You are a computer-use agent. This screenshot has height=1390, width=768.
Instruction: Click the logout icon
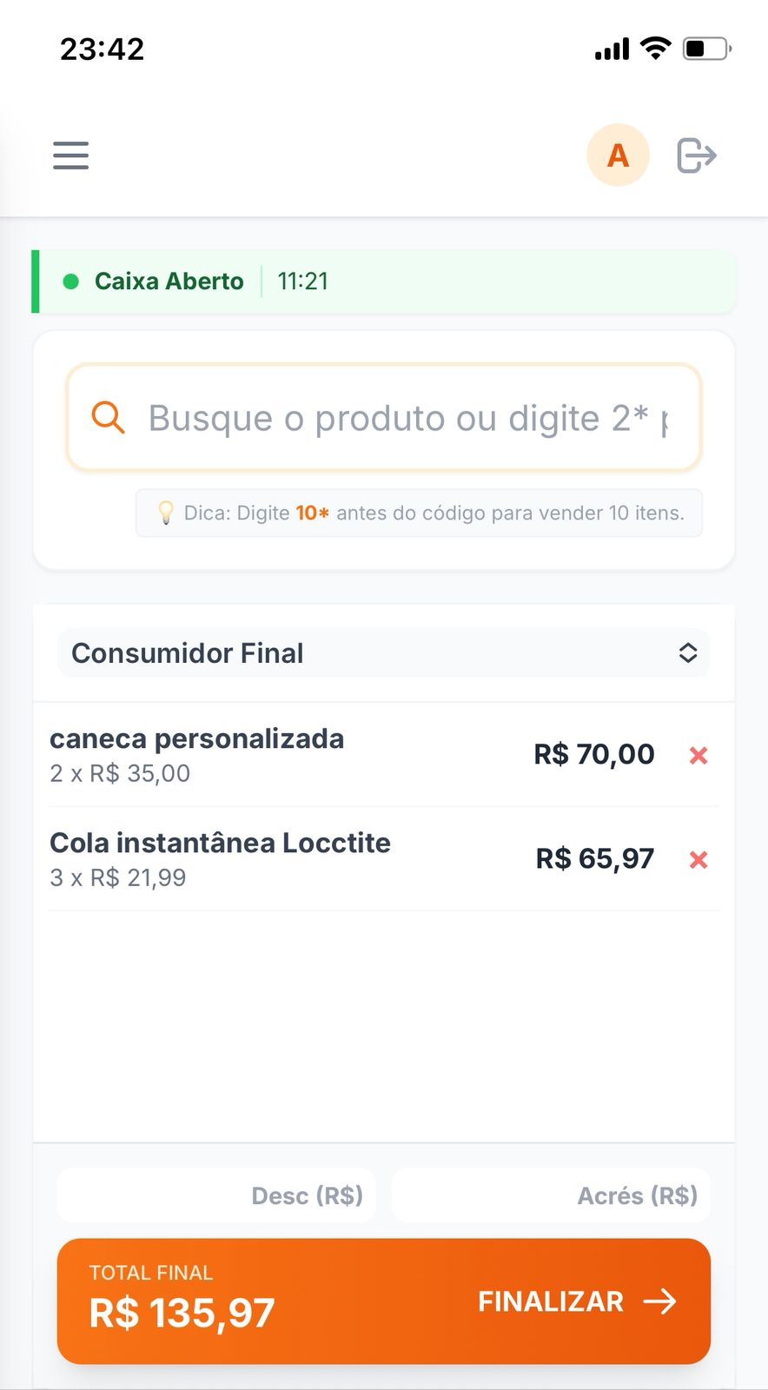tap(696, 156)
